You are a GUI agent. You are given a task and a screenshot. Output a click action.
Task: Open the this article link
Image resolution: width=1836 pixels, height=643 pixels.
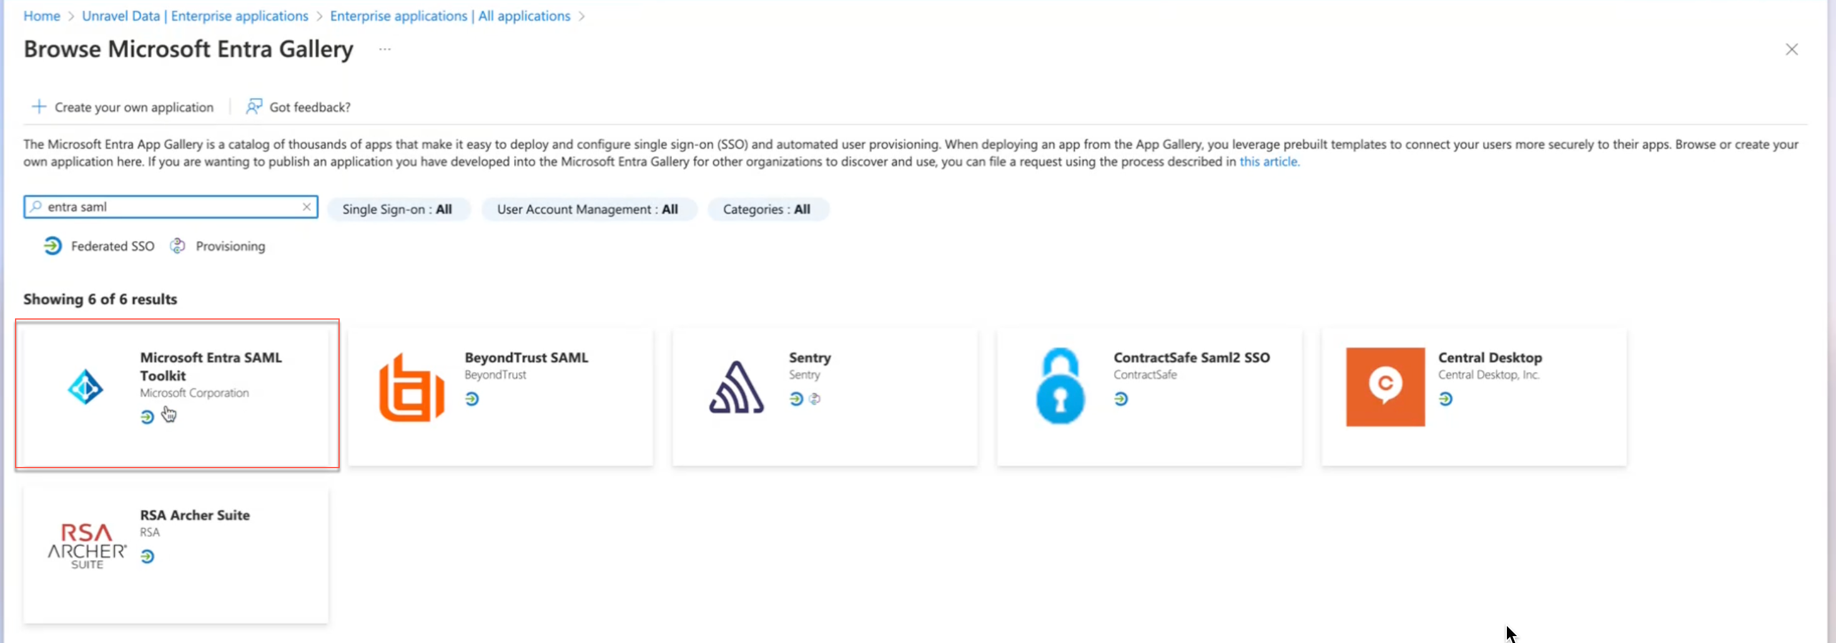(1270, 162)
